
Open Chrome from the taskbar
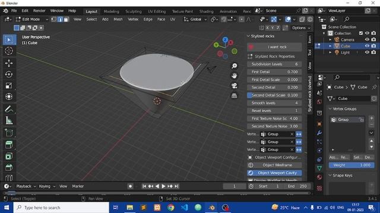pyautogui.click(x=171, y=208)
